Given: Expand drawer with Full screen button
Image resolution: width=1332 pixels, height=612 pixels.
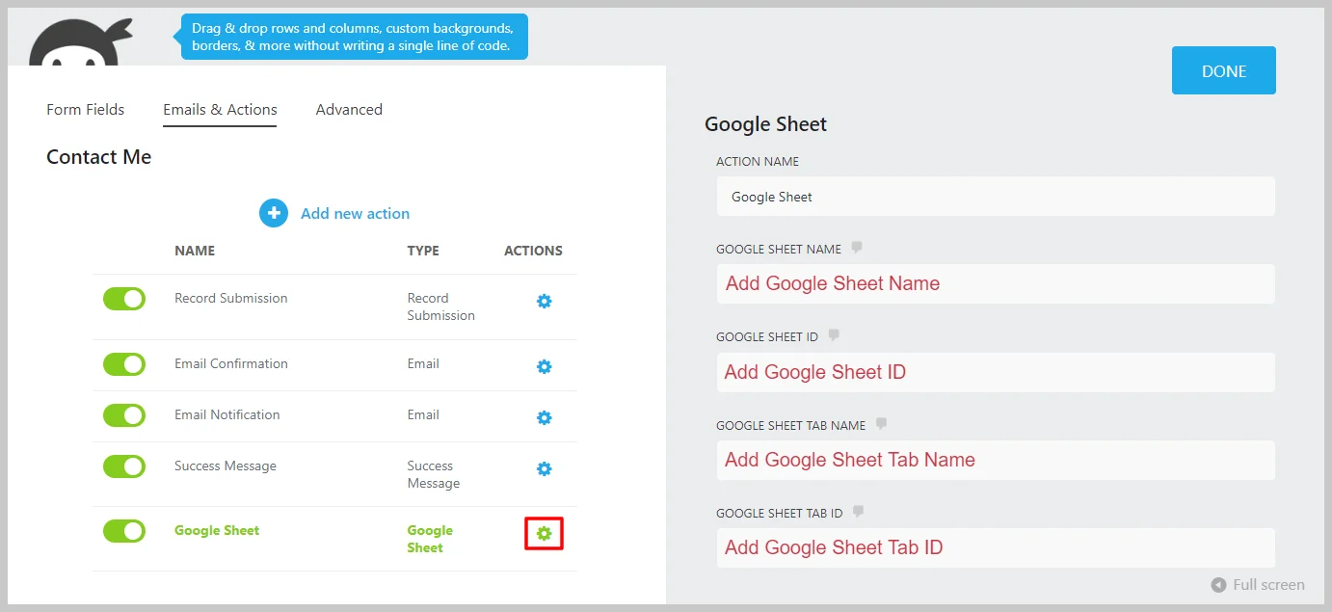Looking at the screenshot, I should (1259, 585).
